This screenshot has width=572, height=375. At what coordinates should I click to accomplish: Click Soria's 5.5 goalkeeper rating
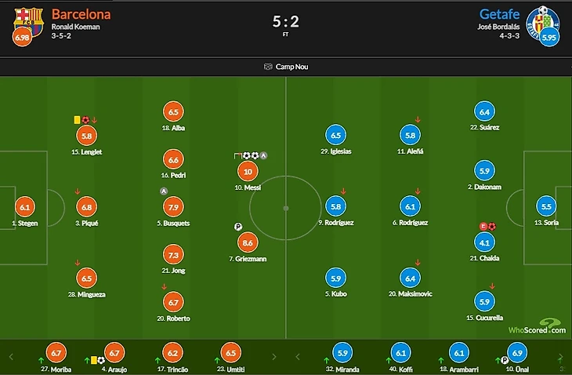coord(546,206)
